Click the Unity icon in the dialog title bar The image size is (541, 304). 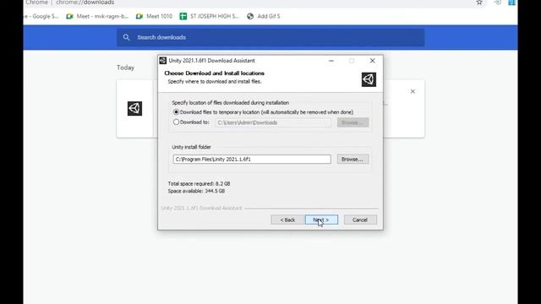pyautogui.click(x=163, y=61)
